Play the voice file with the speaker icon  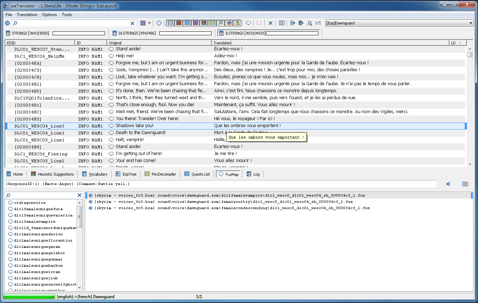point(448,184)
